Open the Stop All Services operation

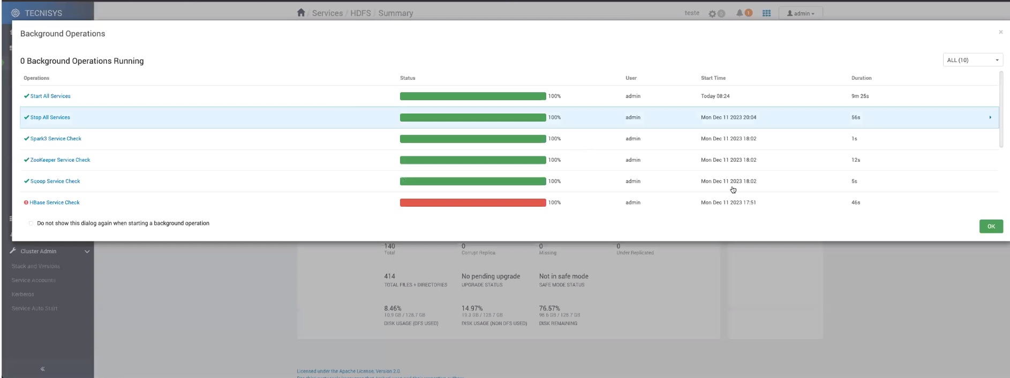coord(50,117)
